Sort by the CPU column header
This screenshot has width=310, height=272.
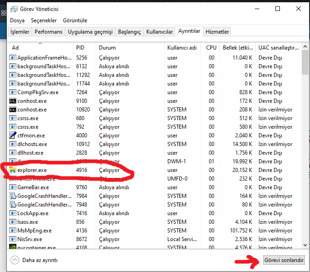click(x=210, y=48)
